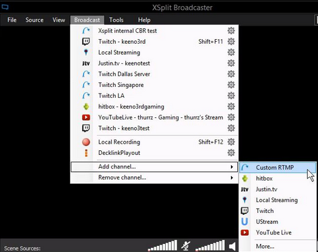318x252 pixels.
Task: Toggle the speaker mute icon
Action: (x=232, y=247)
